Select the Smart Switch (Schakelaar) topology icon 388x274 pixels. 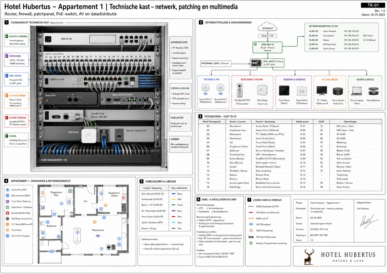click(x=302, y=91)
